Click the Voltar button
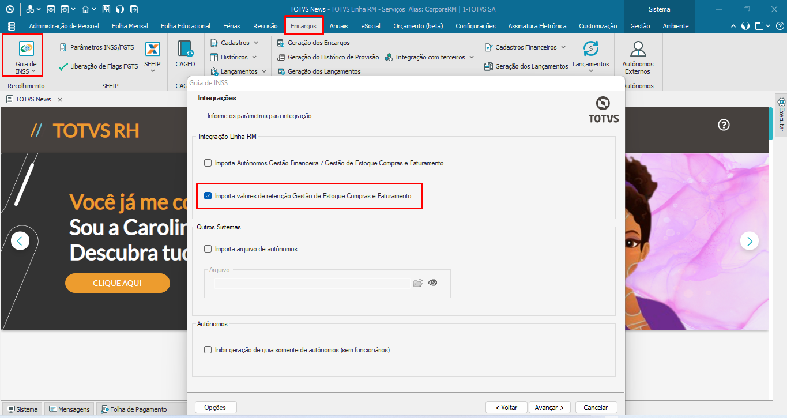 point(506,407)
